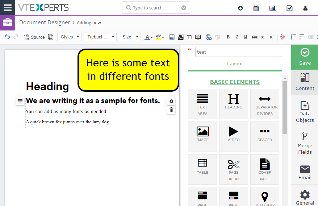This screenshot has height=206, width=318.
Task: Add a Text Area element
Action: click(x=202, y=104)
